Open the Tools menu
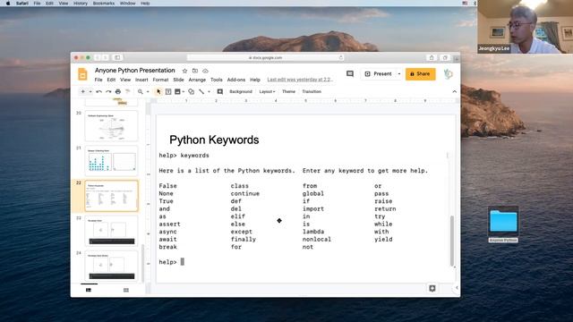The height and width of the screenshot is (322, 573). tap(217, 80)
